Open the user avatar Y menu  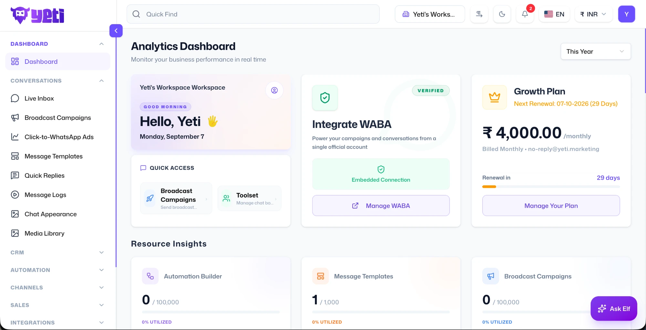click(627, 14)
